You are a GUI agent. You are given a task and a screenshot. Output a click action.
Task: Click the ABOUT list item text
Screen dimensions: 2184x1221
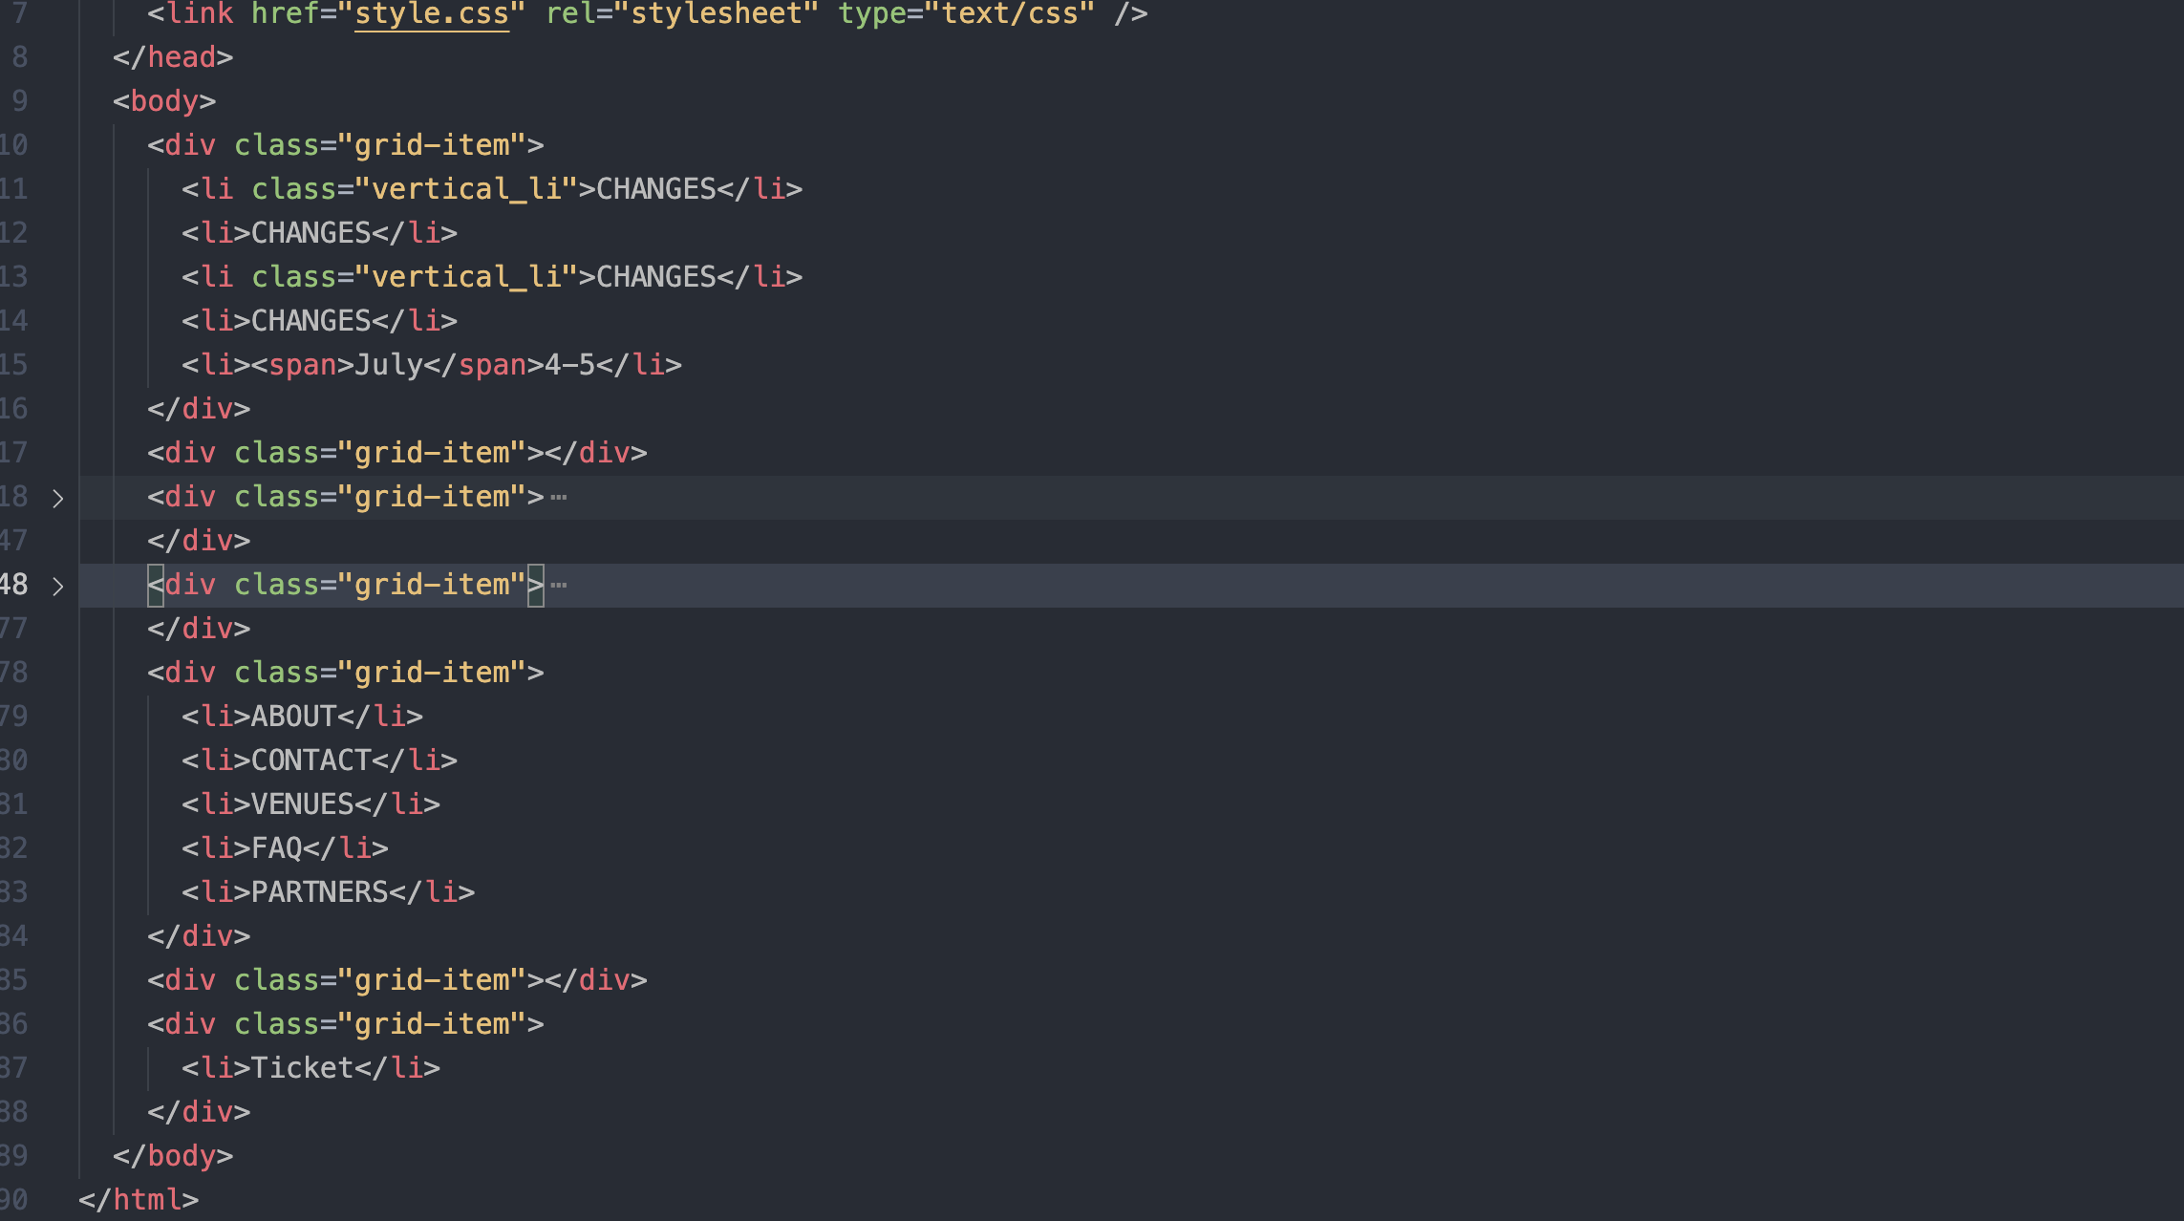click(x=293, y=717)
